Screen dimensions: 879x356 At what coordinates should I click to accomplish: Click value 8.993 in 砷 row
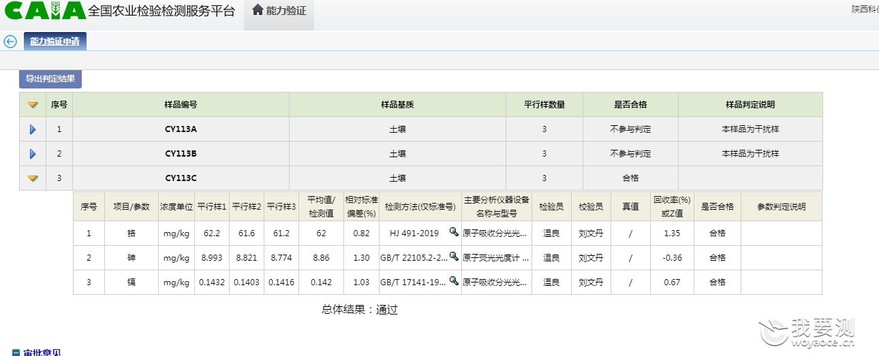point(212,257)
